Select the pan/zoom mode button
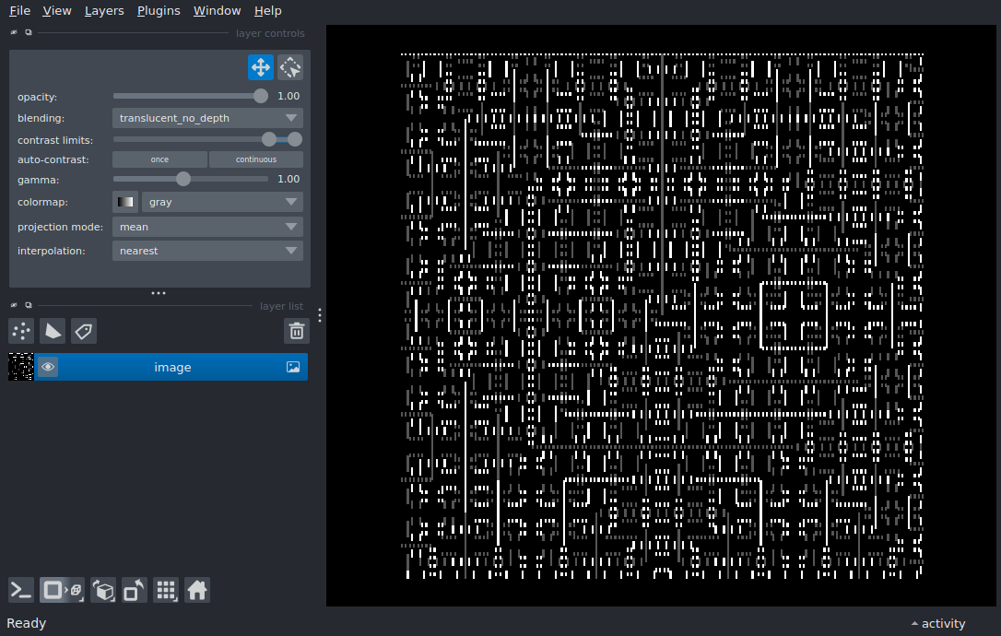This screenshot has height=636, width=1001. tap(260, 67)
